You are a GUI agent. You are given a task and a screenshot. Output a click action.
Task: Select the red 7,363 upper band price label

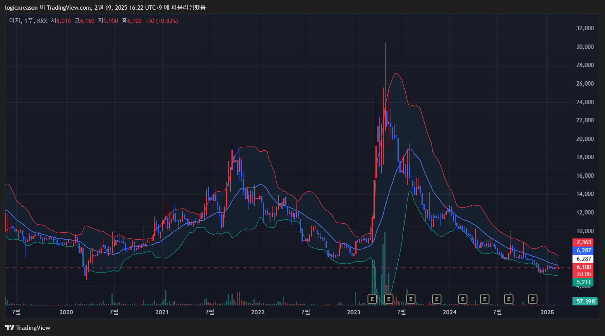click(583, 243)
